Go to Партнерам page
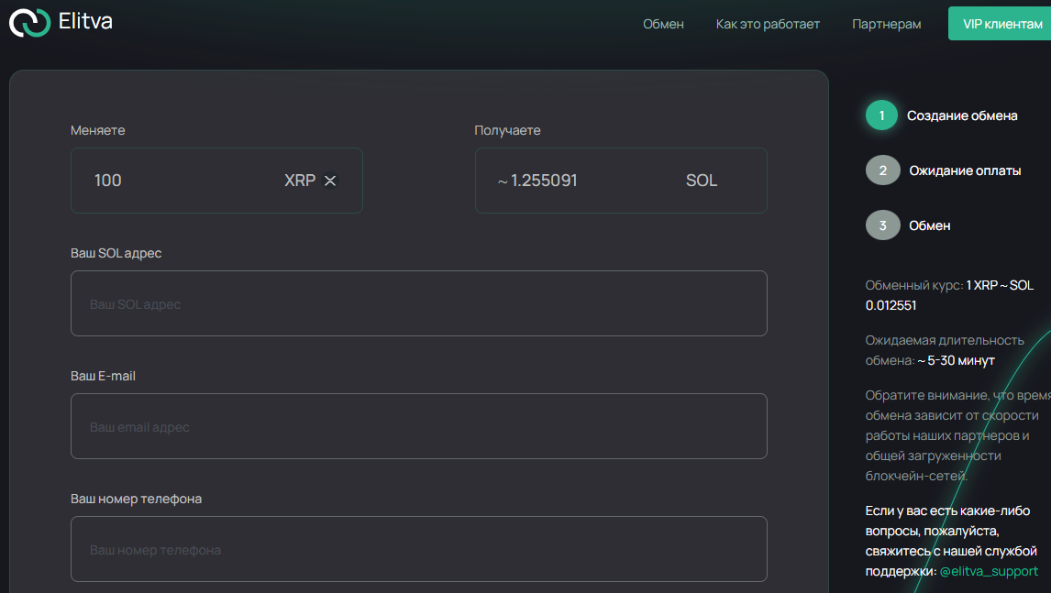 886,24
